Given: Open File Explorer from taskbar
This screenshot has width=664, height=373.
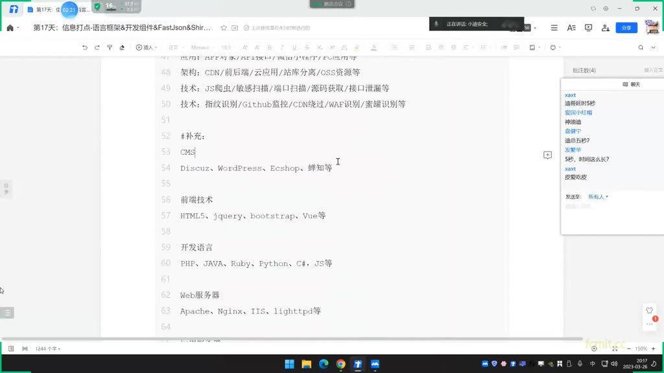Looking at the screenshot, I should [x=307, y=364].
